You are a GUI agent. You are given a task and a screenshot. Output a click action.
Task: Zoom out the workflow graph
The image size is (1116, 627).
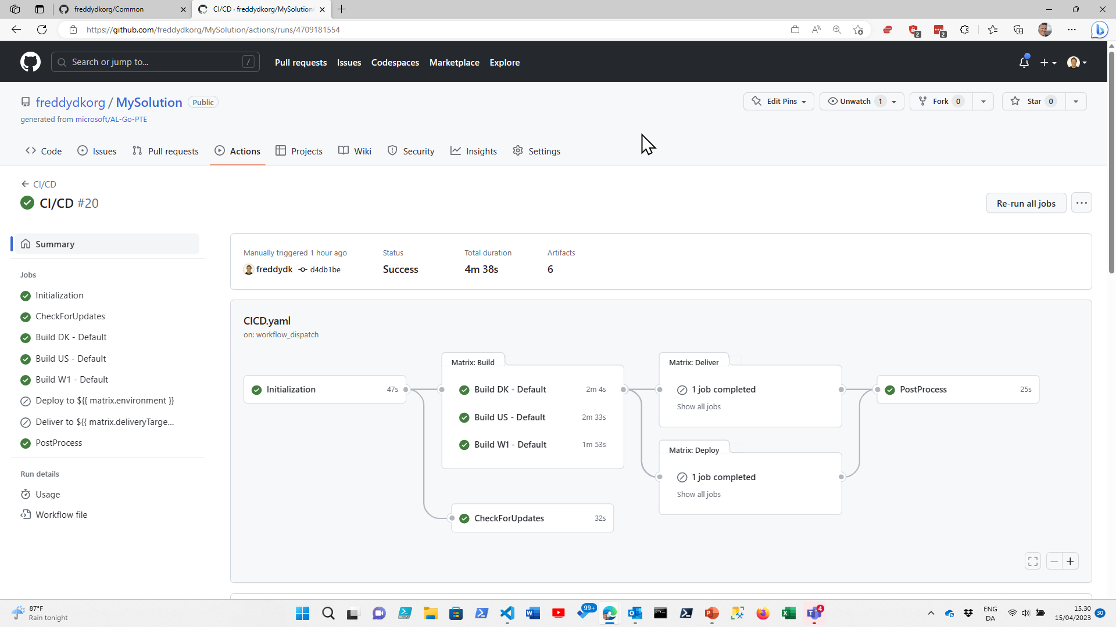[1054, 561]
